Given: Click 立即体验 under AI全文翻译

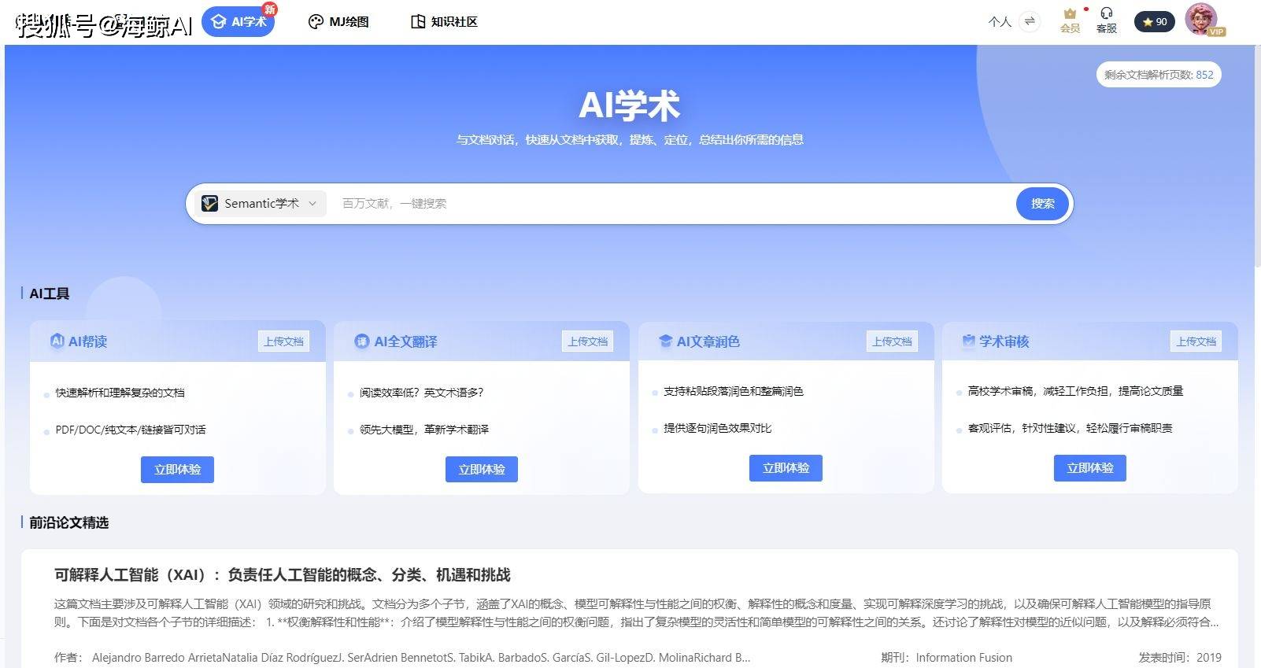Looking at the screenshot, I should pos(482,470).
